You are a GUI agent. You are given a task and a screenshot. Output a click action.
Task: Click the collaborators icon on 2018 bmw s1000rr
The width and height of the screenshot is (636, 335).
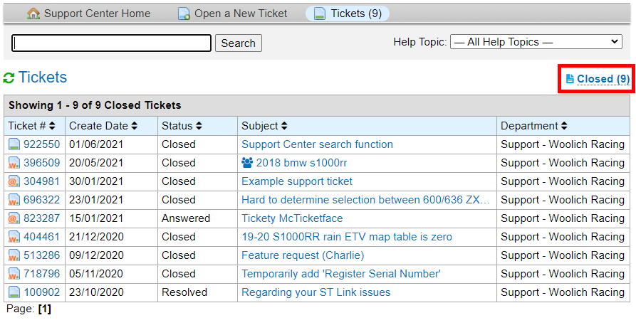247,163
